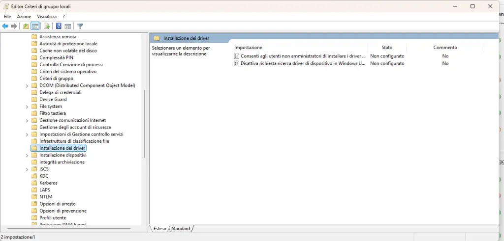Click folder icon next to Kerberos
This screenshot has height=241, width=504.
coord(34,183)
